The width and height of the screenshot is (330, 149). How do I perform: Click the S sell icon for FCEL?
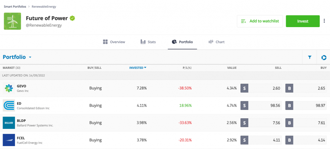[244, 140]
